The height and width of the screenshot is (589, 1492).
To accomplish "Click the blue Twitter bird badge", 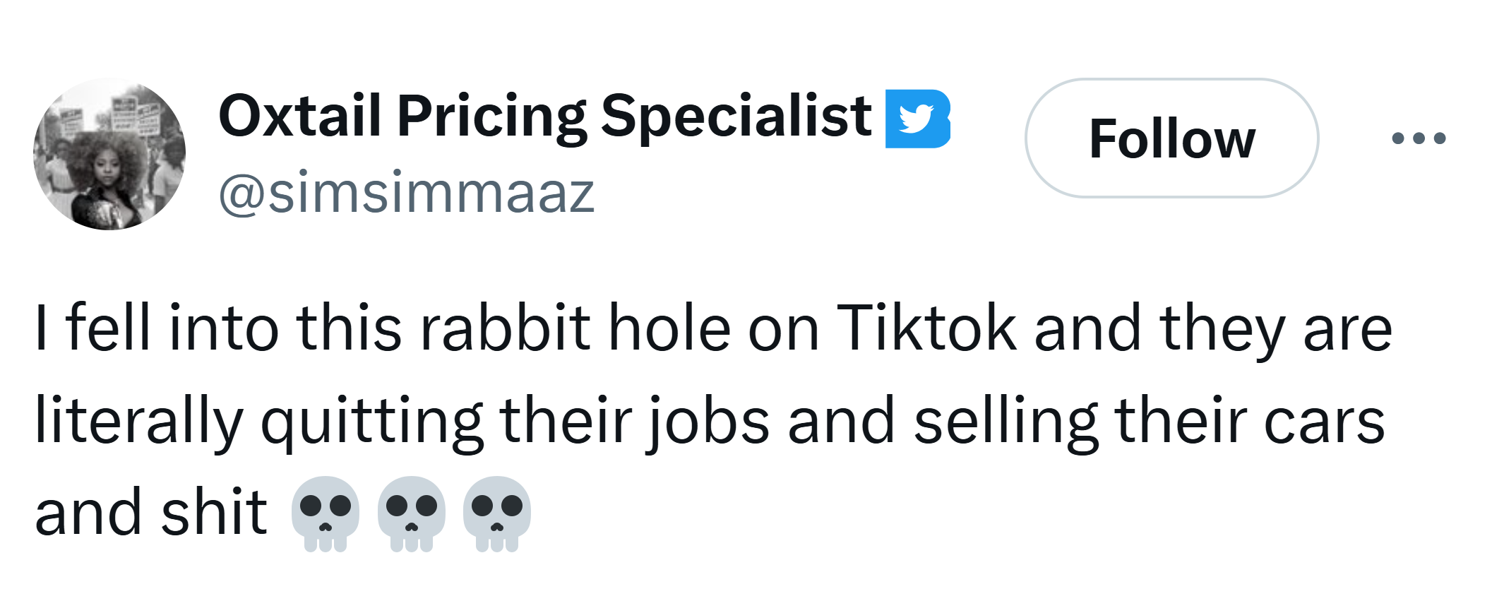I will point(917,119).
